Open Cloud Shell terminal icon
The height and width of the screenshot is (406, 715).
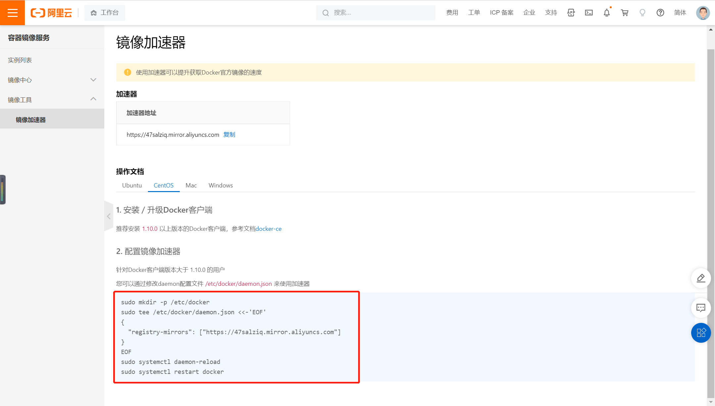(x=589, y=13)
